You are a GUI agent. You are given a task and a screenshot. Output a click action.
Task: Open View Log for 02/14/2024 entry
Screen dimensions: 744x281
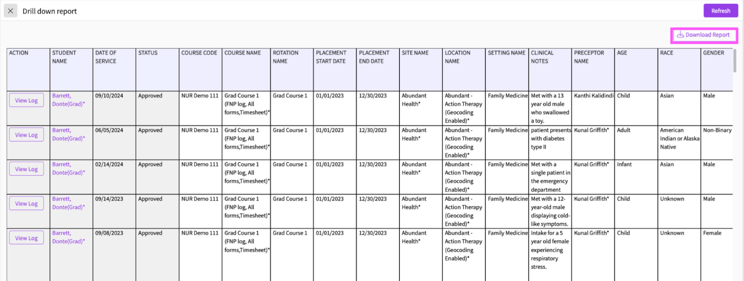pos(27,169)
